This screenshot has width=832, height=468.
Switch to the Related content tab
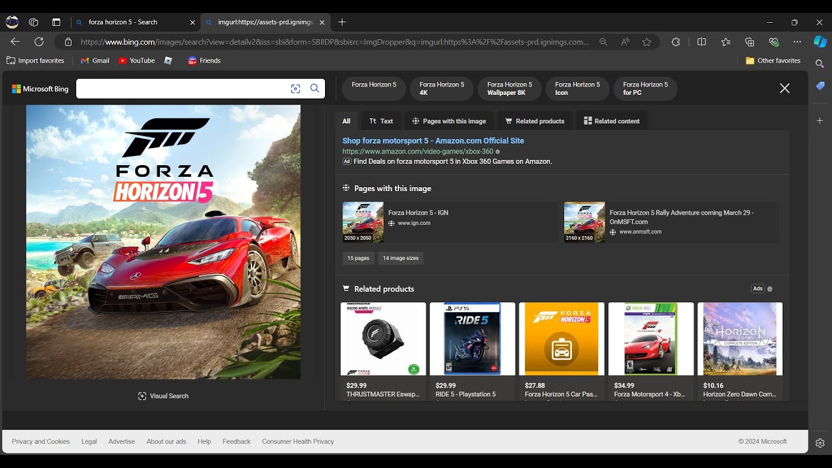click(612, 121)
